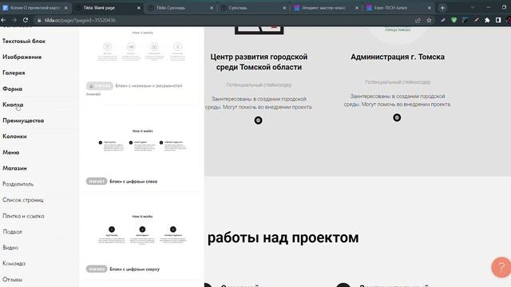Open the Преимущества category
511x287 pixels.
(x=23, y=120)
